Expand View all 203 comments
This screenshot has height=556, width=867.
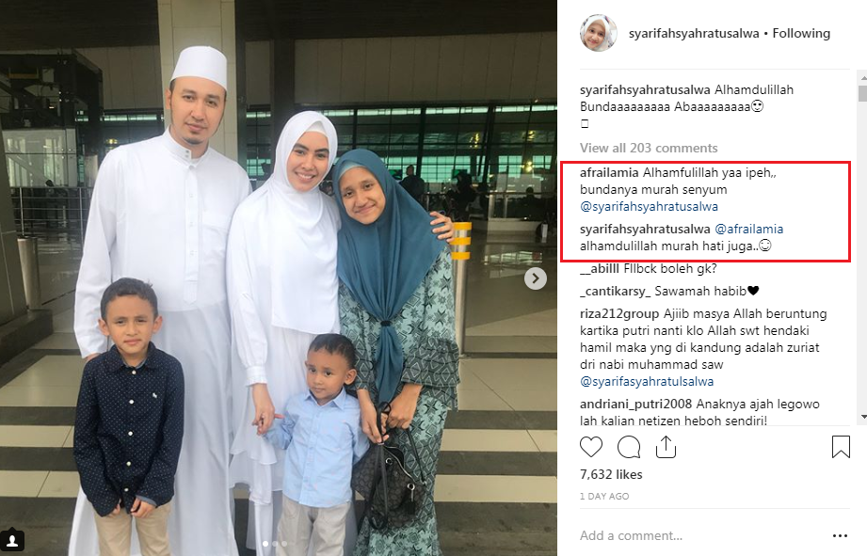(649, 148)
